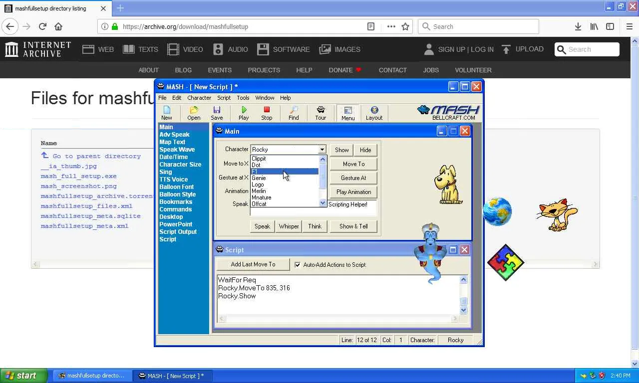This screenshot has width=639, height=383.
Task: Open the Edit menu in MASH
Action: [177, 98]
